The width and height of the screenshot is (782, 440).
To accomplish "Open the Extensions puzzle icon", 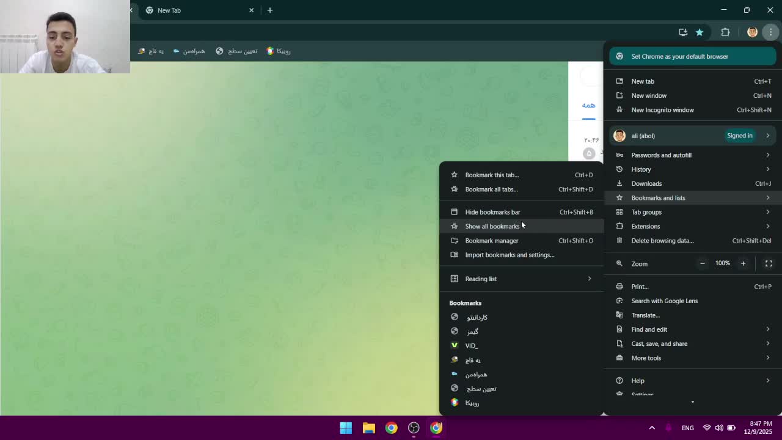I will (725, 32).
